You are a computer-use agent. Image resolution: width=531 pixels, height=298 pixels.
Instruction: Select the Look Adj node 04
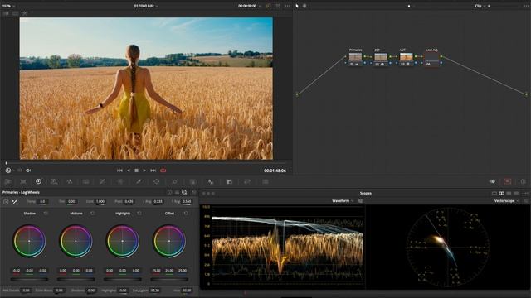coord(431,59)
